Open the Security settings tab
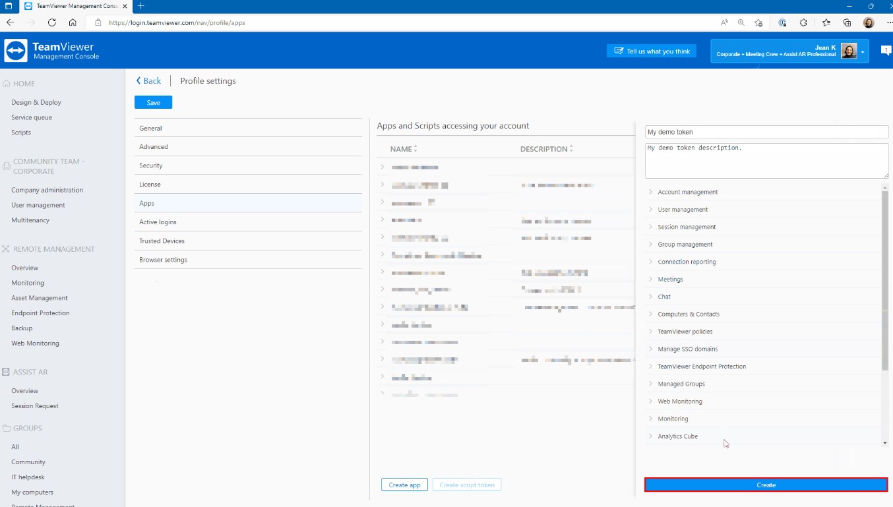Screen dimensions: 893x507 (x=248, y=165)
